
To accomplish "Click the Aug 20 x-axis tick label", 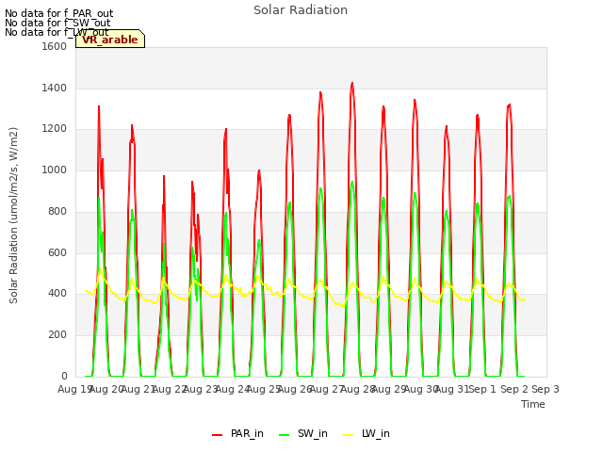I will tap(106, 389).
